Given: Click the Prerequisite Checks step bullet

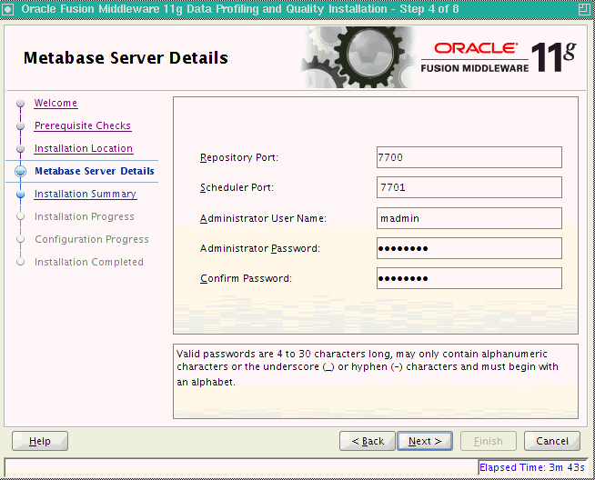Looking at the screenshot, I should click(x=21, y=125).
